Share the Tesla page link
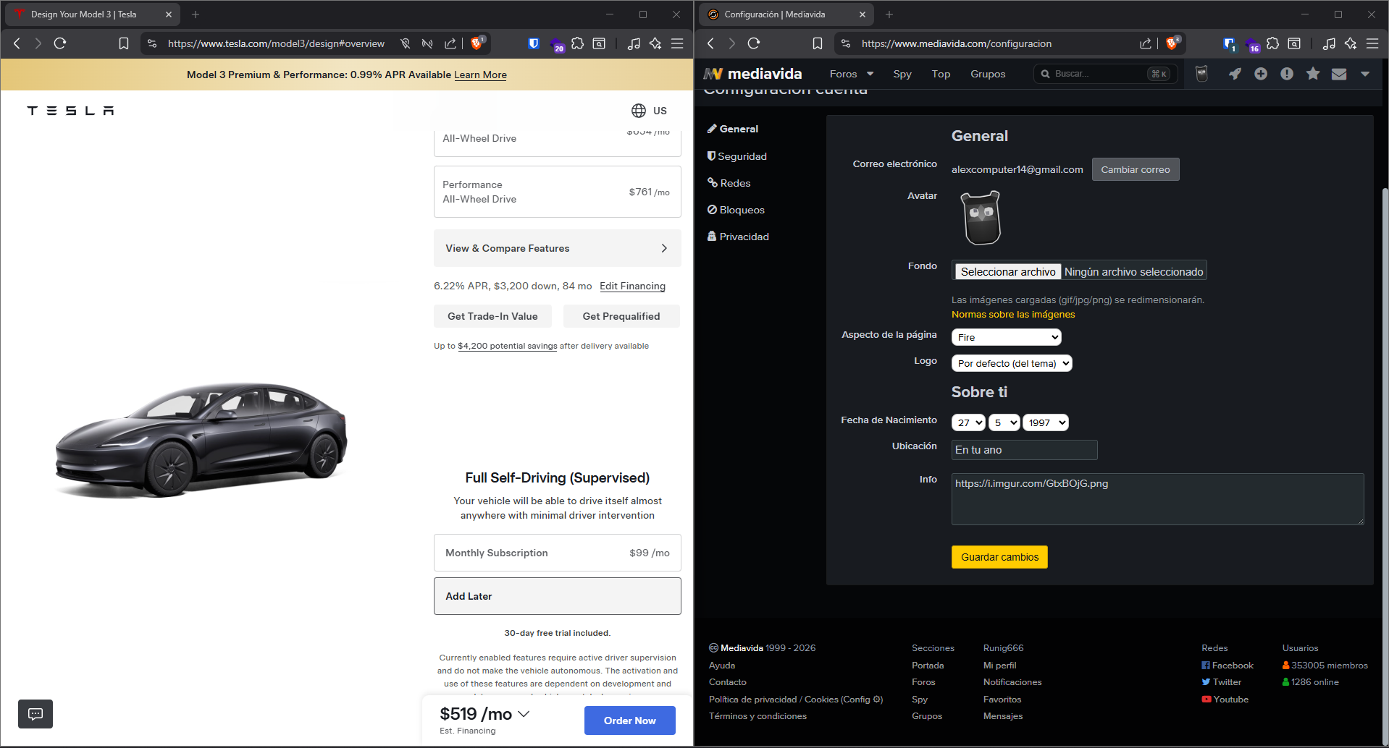Image resolution: width=1389 pixels, height=748 pixels. (x=450, y=43)
